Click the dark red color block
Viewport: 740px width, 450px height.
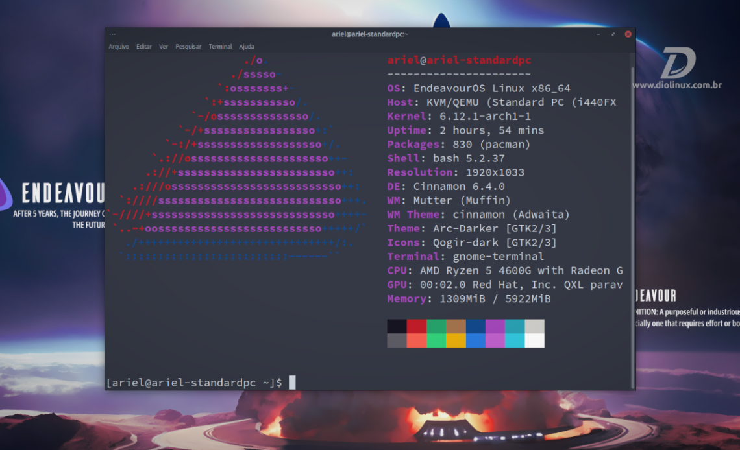pos(417,326)
